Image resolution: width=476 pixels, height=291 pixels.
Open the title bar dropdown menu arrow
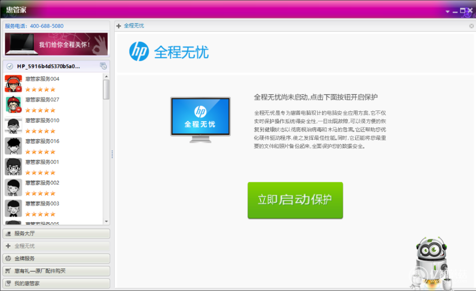coord(447,12)
